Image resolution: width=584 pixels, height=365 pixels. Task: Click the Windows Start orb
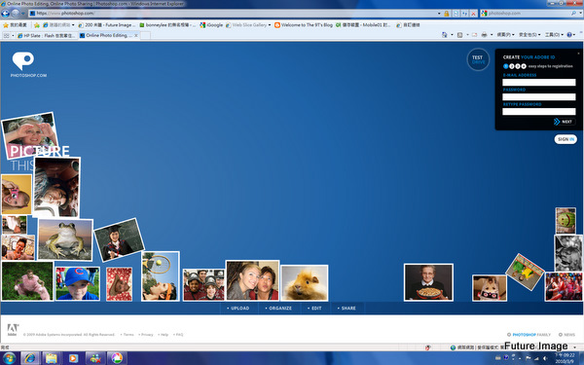point(9,358)
